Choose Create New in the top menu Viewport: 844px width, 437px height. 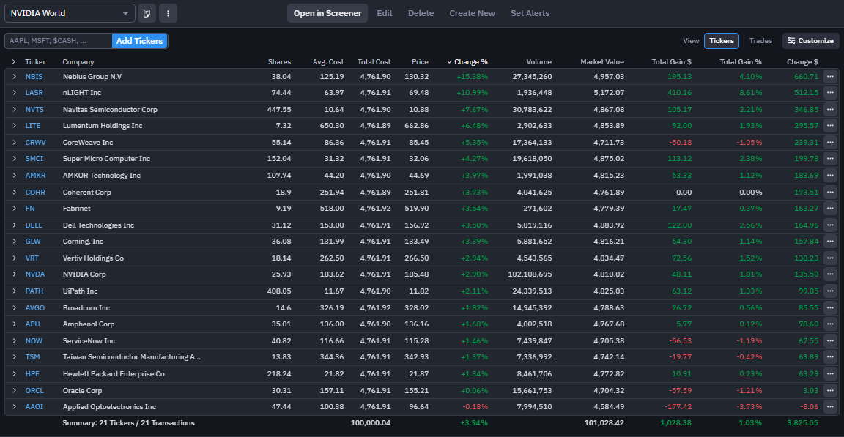(x=472, y=13)
